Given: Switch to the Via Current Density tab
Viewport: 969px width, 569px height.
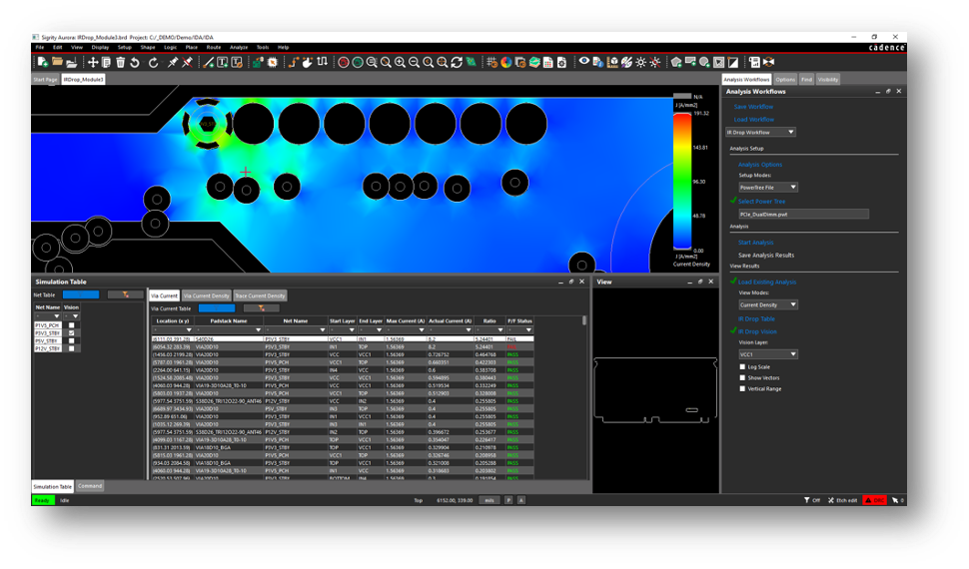Looking at the screenshot, I should click(207, 295).
